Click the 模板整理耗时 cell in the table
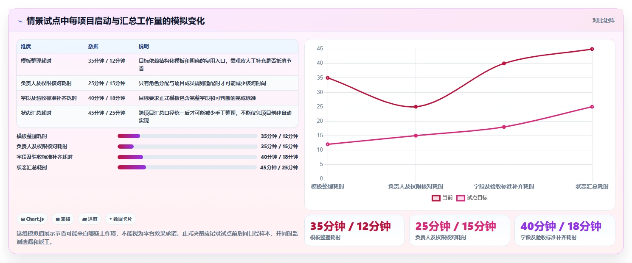 point(51,64)
